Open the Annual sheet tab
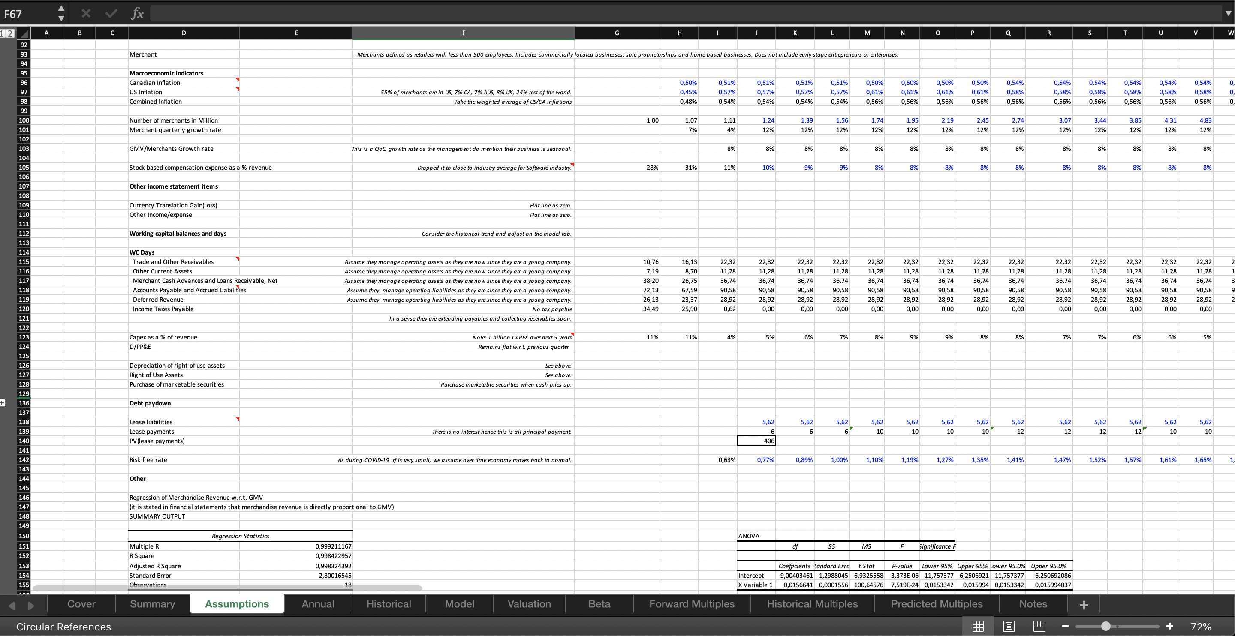Image resolution: width=1235 pixels, height=636 pixels. coord(318,604)
